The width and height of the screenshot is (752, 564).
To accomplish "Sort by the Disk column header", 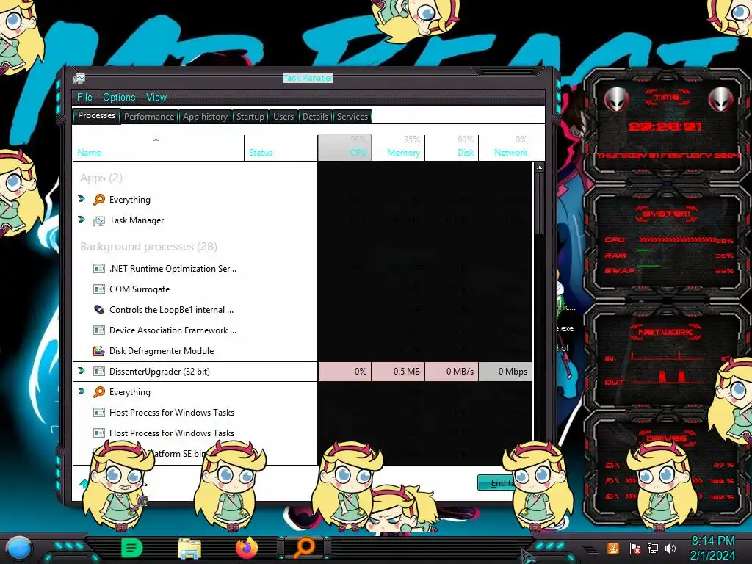I will coord(452,148).
